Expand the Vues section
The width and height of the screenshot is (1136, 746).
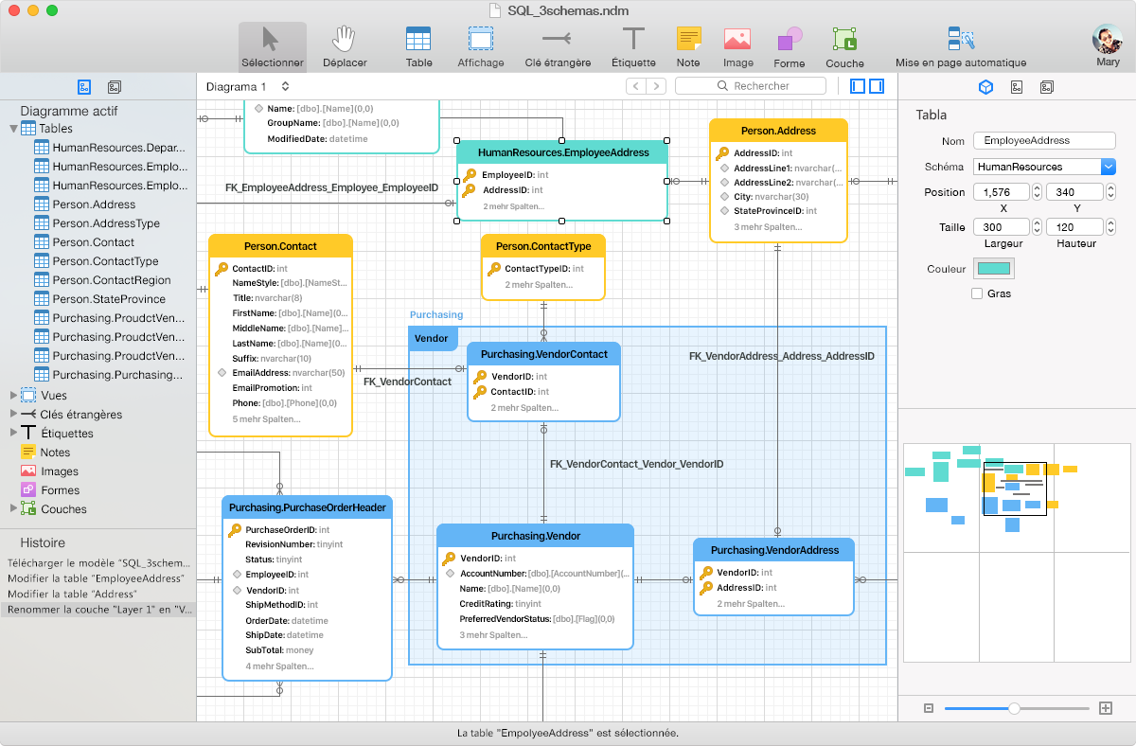click(x=11, y=395)
